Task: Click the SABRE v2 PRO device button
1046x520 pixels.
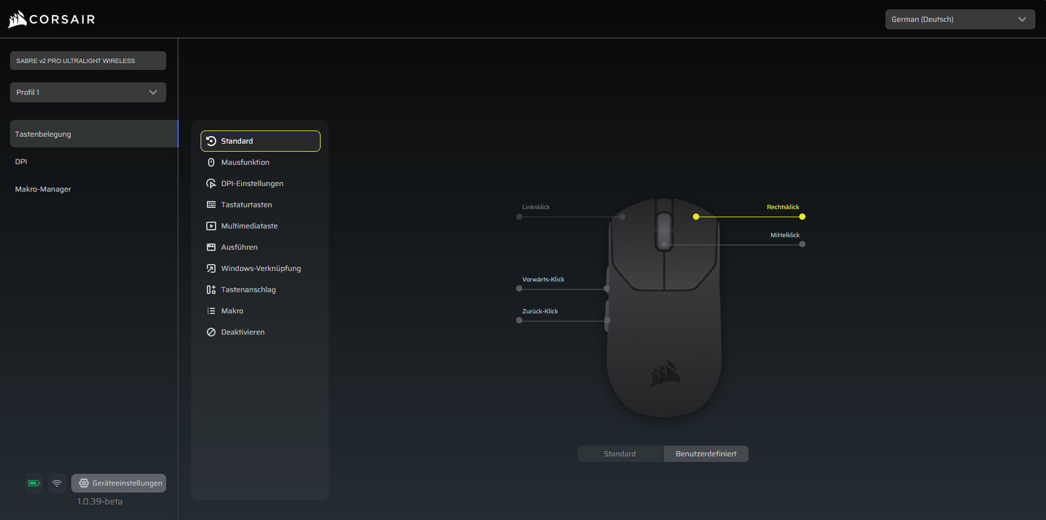Action: pyautogui.click(x=88, y=61)
